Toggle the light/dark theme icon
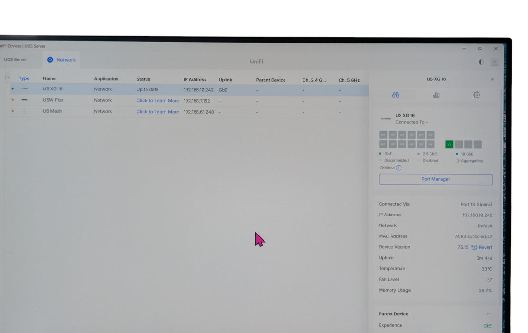Viewport: 528px width, 333px height. click(x=481, y=62)
